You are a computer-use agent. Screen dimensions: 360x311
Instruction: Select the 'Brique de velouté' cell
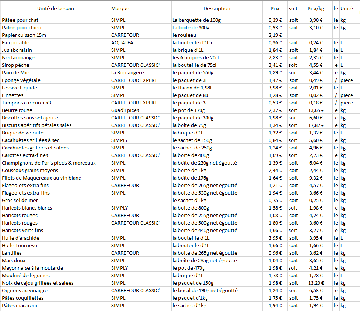click(x=56, y=133)
